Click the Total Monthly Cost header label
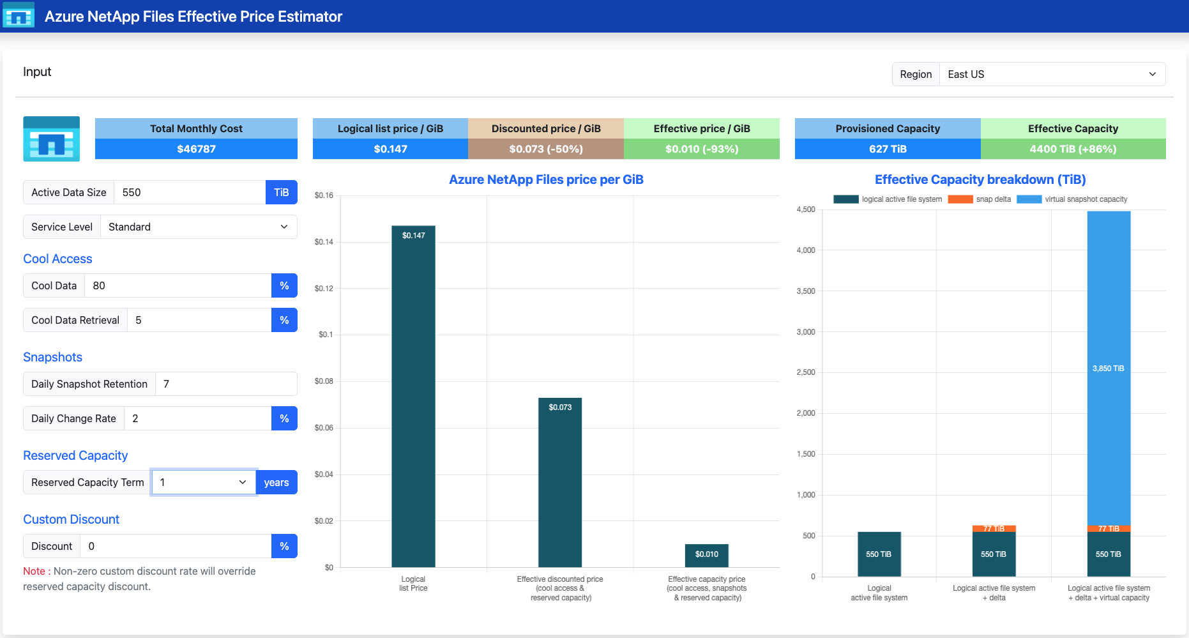The height and width of the screenshot is (638, 1189). [x=196, y=128]
